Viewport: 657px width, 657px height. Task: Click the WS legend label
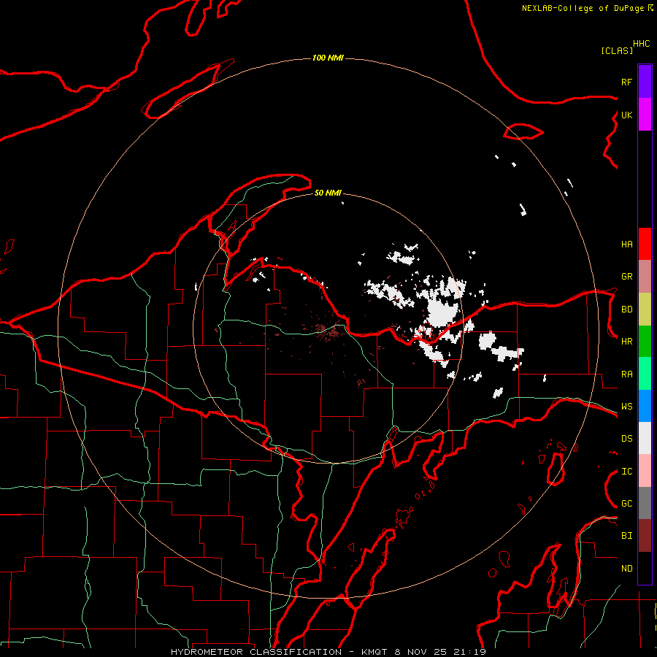point(626,407)
